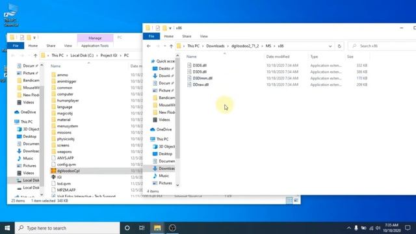This screenshot has height=234, width=416.
Task: Go up one level in PC window
Action: click(35, 55)
